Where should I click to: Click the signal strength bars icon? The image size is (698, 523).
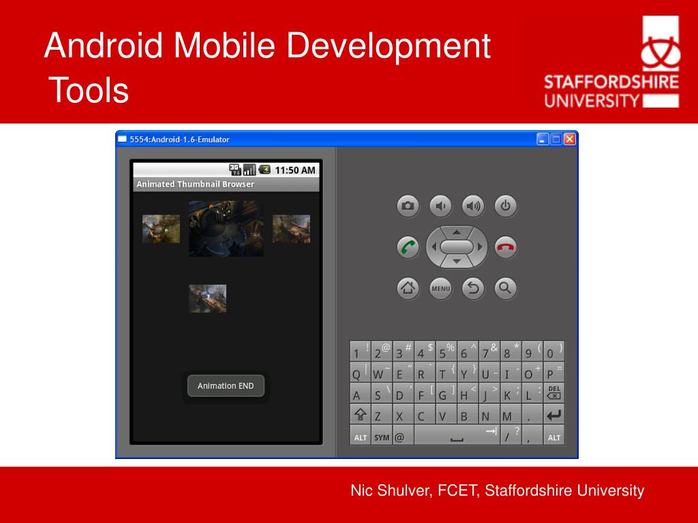(249, 170)
